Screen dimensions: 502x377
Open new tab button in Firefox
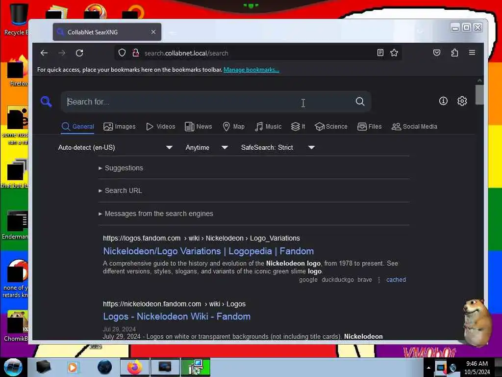pos(172,32)
